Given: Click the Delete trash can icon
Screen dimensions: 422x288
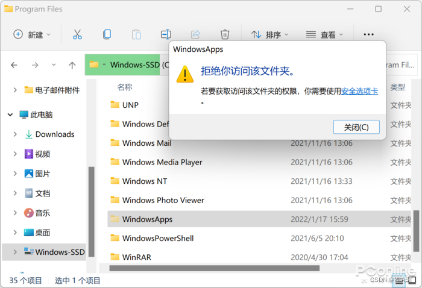Looking at the screenshot, I should (225, 34).
